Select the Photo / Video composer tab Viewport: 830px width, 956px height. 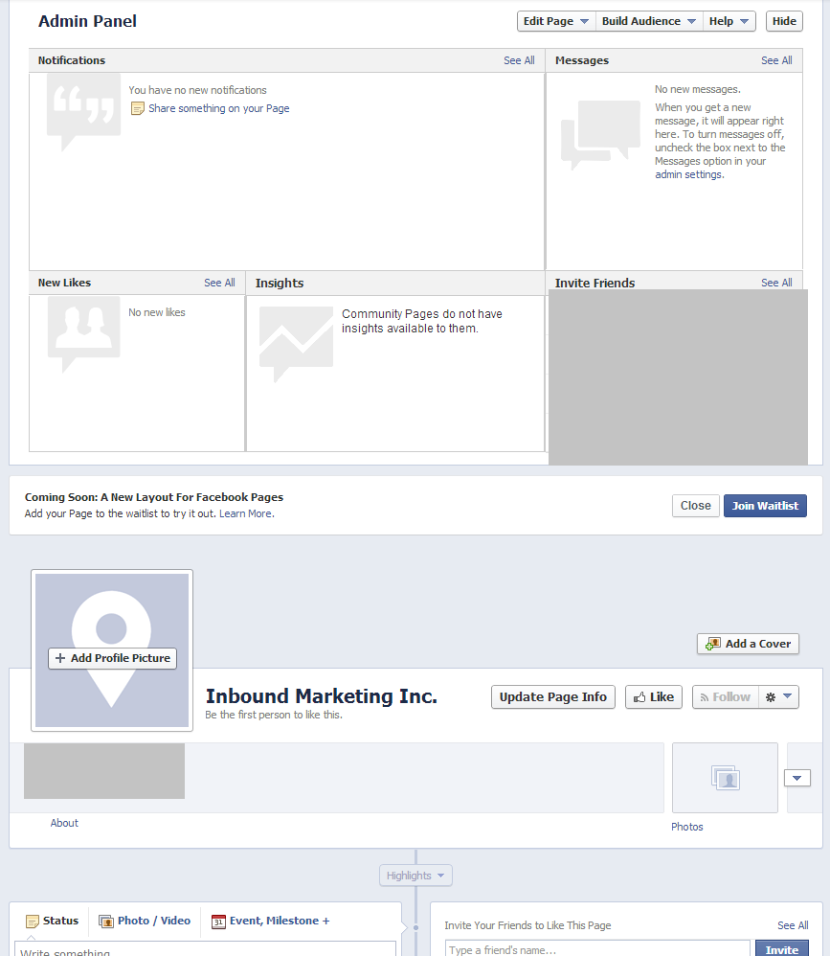145,921
